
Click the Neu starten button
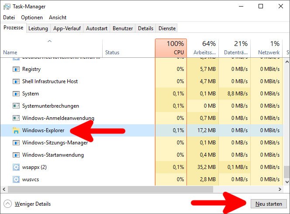269,204
